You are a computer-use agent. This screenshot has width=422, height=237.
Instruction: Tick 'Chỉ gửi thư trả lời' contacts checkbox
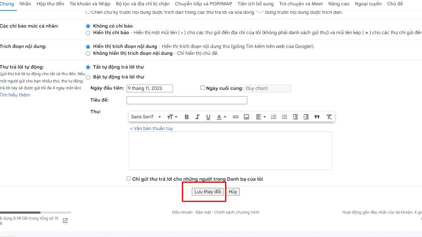pos(129,178)
